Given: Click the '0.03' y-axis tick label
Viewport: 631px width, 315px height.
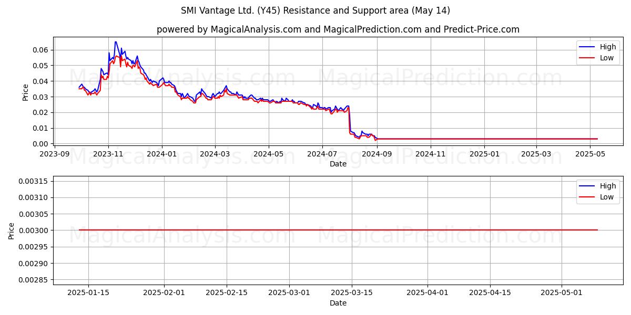Looking at the screenshot, I should tap(42, 97).
